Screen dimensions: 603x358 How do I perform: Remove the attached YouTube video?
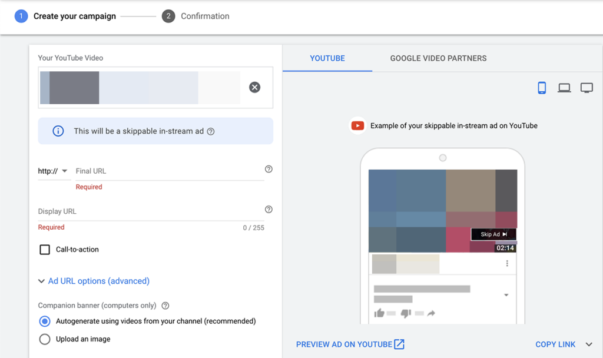click(254, 87)
